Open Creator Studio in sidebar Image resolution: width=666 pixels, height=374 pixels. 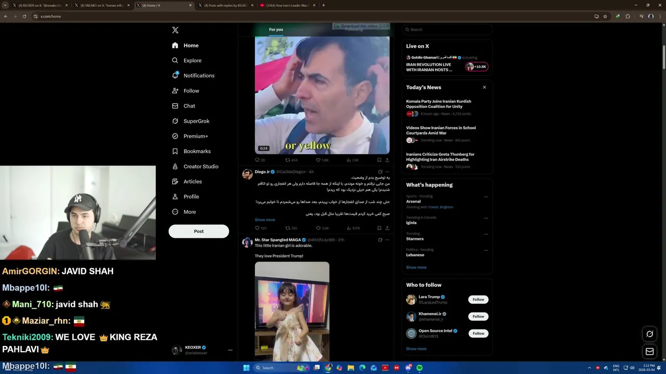(x=195, y=166)
